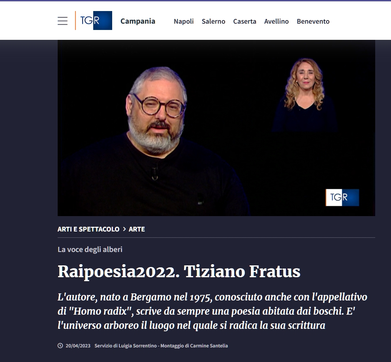Select Salerno in the navigation bar
This screenshot has width=391, height=362.
click(213, 21)
